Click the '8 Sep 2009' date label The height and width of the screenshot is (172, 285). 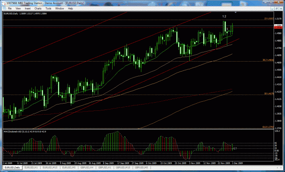(x=109, y=163)
